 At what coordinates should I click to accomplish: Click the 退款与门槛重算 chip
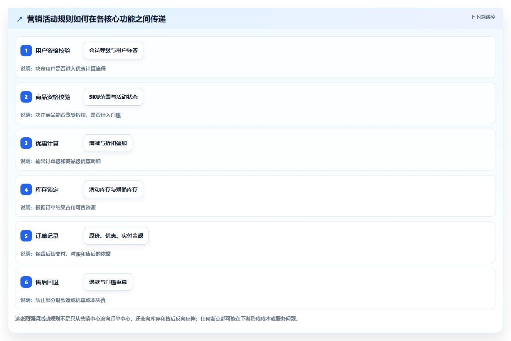coord(108,282)
